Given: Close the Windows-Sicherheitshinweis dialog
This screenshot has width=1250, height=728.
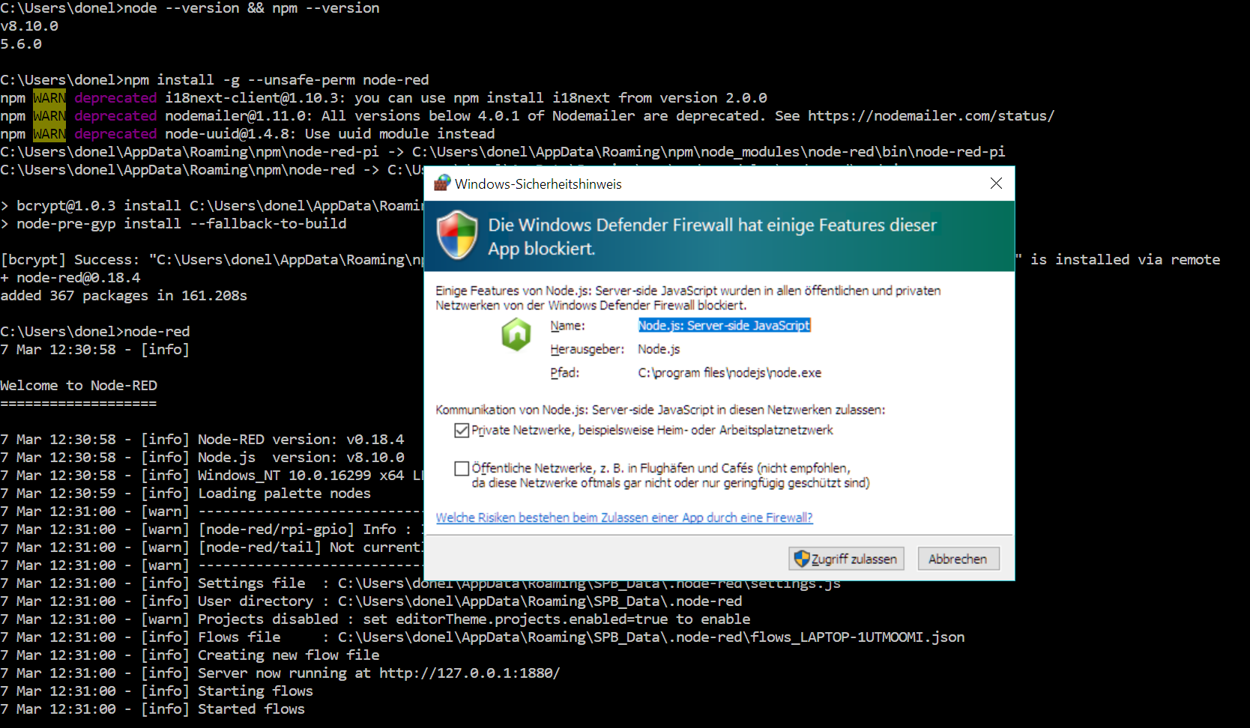Looking at the screenshot, I should tap(996, 183).
